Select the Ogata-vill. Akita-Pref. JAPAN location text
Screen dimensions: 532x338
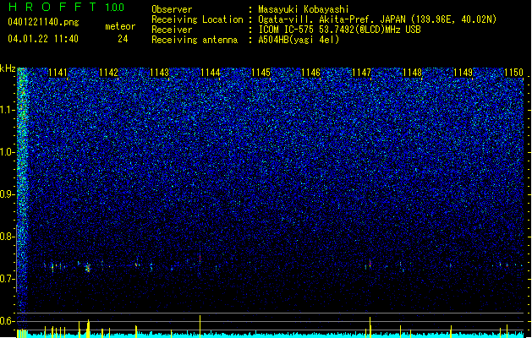click(x=377, y=19)
